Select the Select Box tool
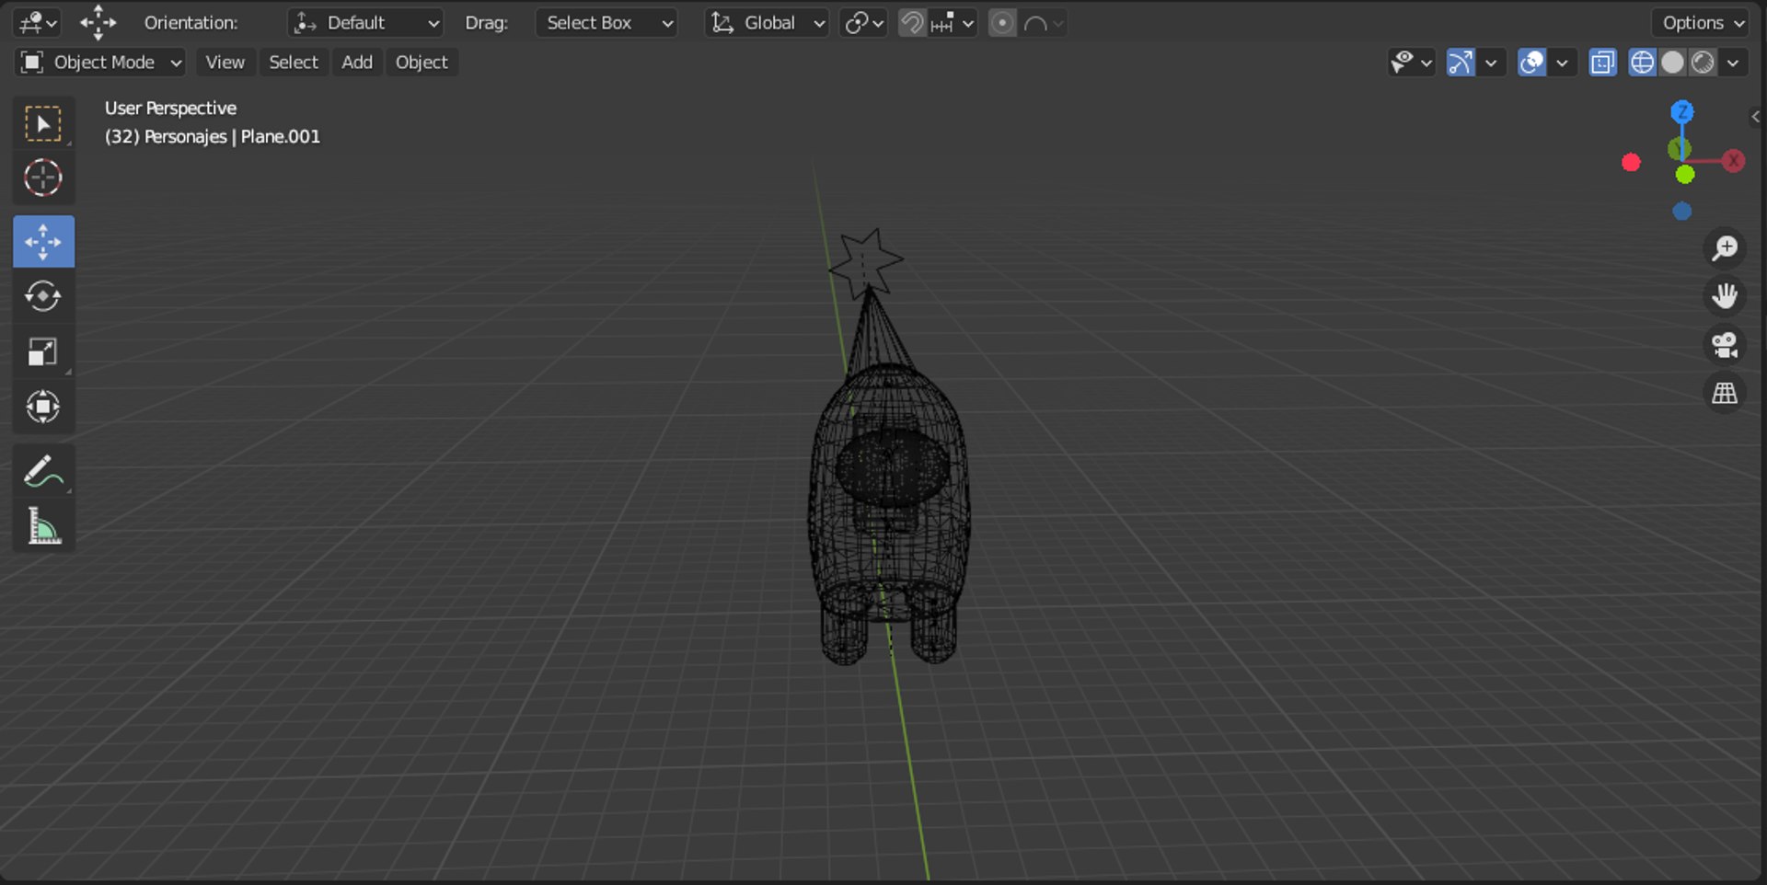Viewport: 1767px width, 885px height. pos(43,123)
